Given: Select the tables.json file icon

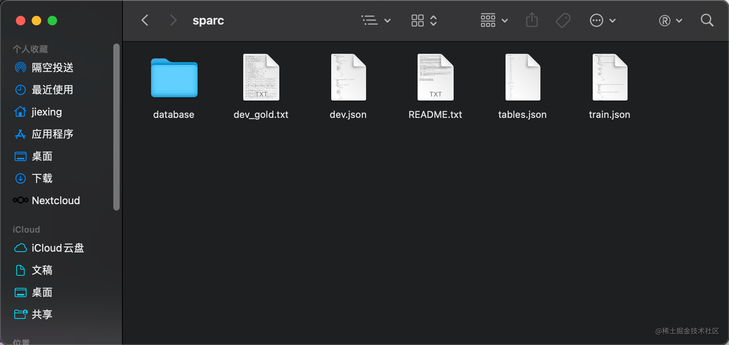Looking at the screenshot, I should (523, 77).
